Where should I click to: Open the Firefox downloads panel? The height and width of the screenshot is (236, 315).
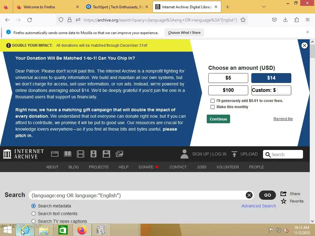pyautogui.click(x=285, y=20)
